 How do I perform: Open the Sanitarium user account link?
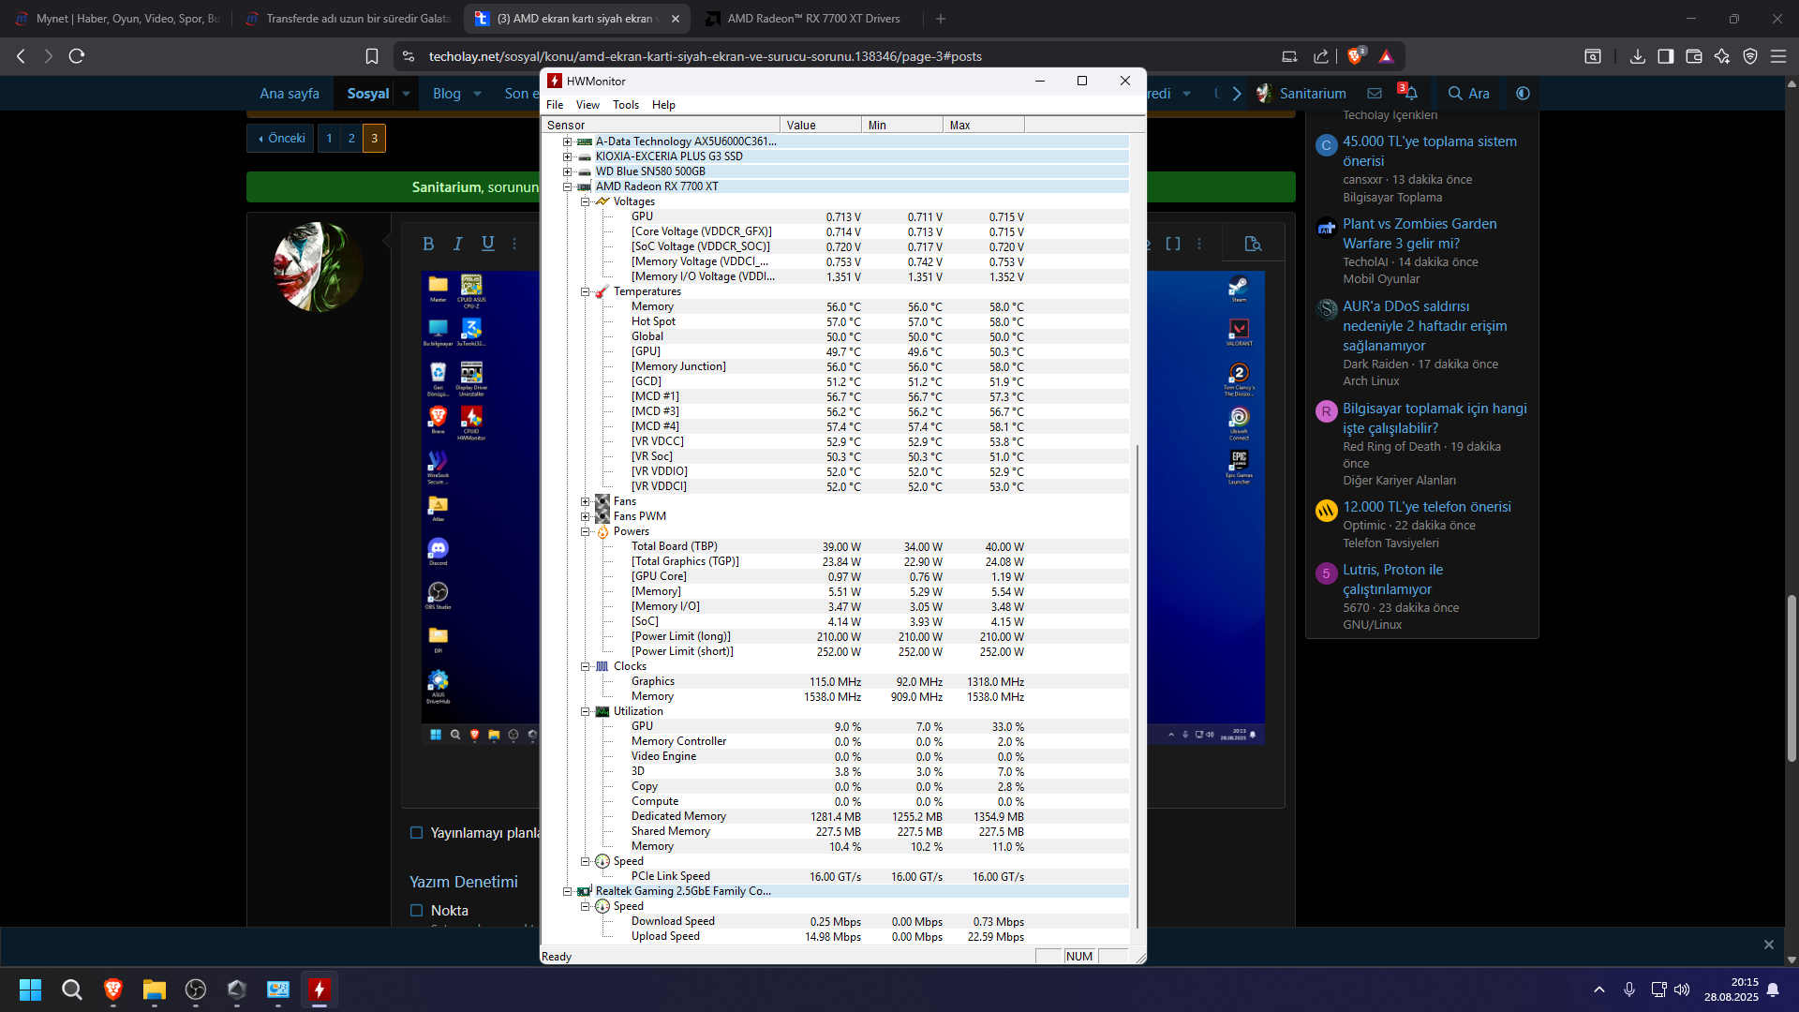coord(1301,93)
